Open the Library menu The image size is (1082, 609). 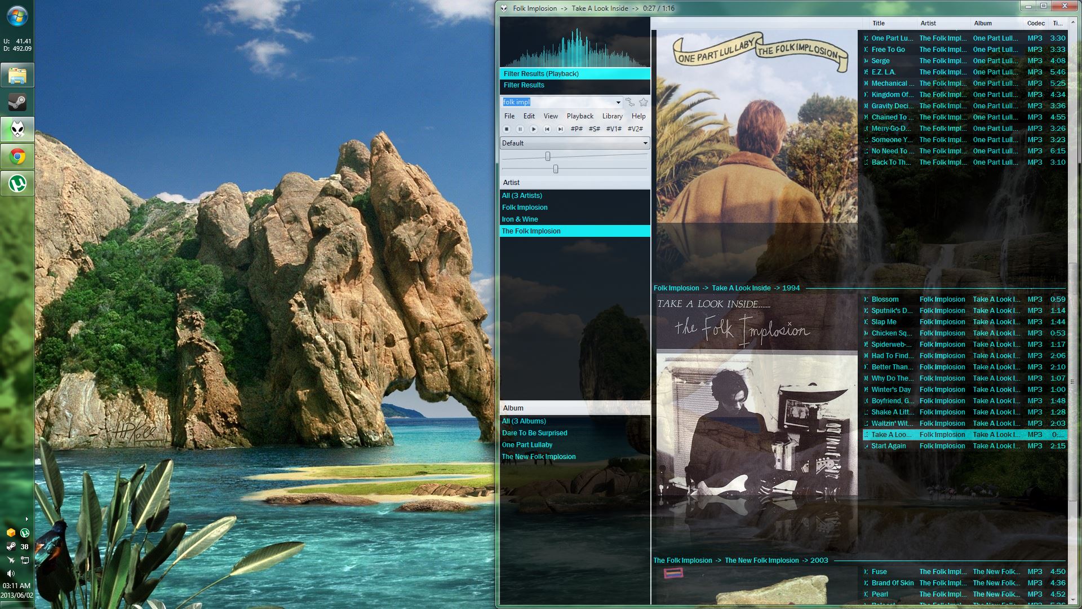612,116
